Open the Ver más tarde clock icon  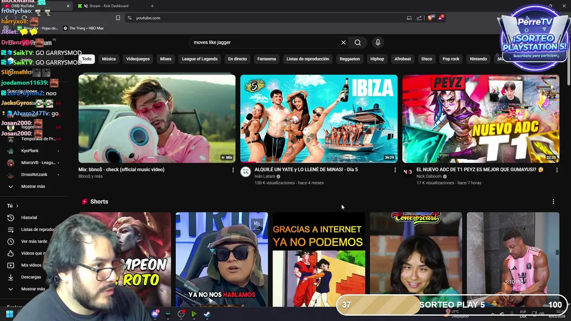11,241
